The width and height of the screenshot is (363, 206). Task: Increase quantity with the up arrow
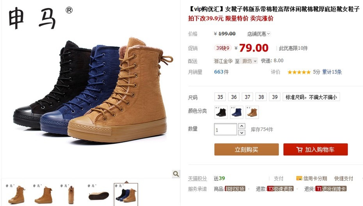click(x=242, y=126)
